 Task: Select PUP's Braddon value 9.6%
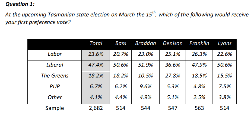pyautogui.click(x=145, y=86)
